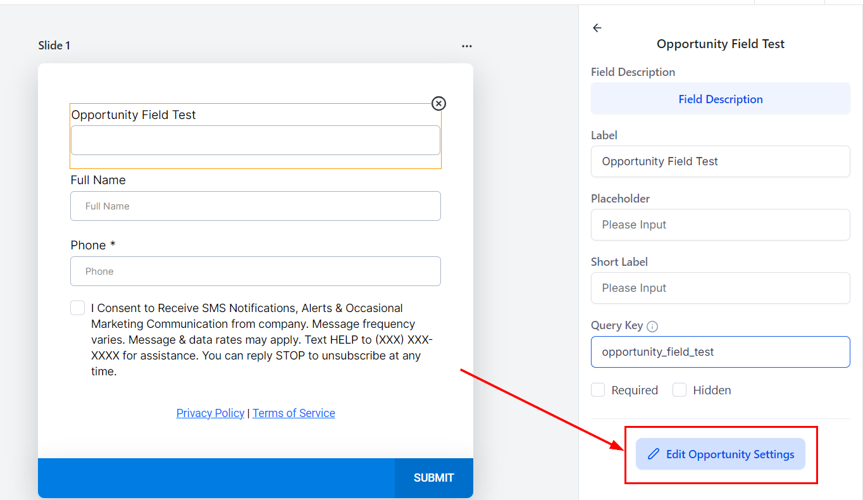863x500 pixels.
Task: Click the Phone form input
Action: tap(256, 271)
